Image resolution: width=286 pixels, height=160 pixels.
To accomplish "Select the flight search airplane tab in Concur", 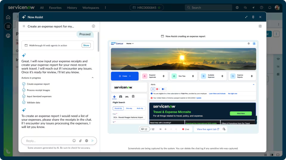I will click(x=114, y=97).
